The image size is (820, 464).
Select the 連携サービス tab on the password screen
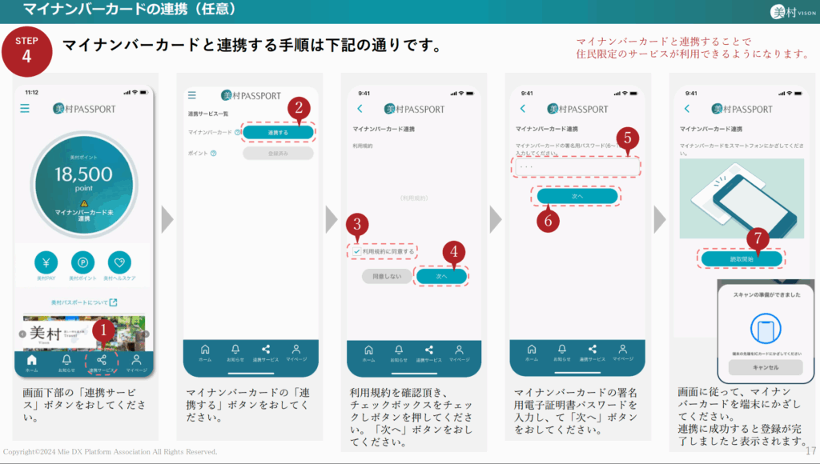click(593, 352)
